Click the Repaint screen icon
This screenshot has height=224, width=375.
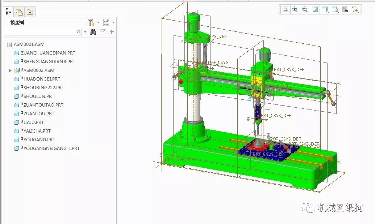[x=315, y=9]
